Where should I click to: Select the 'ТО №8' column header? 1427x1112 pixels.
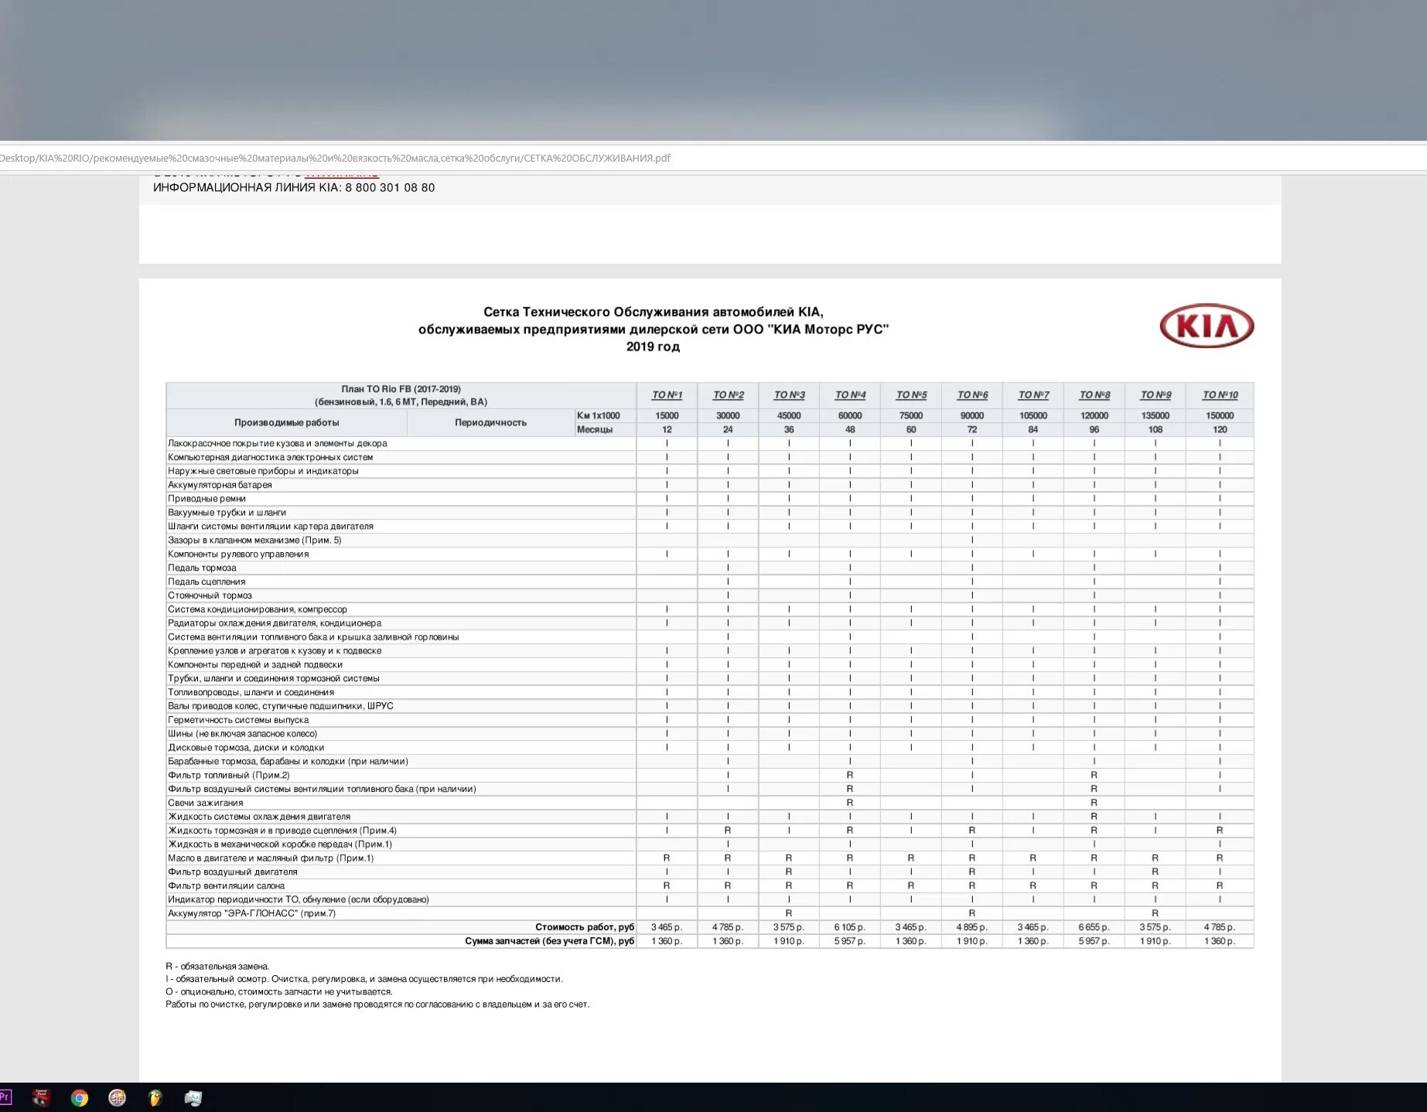tap(1094, 395)
